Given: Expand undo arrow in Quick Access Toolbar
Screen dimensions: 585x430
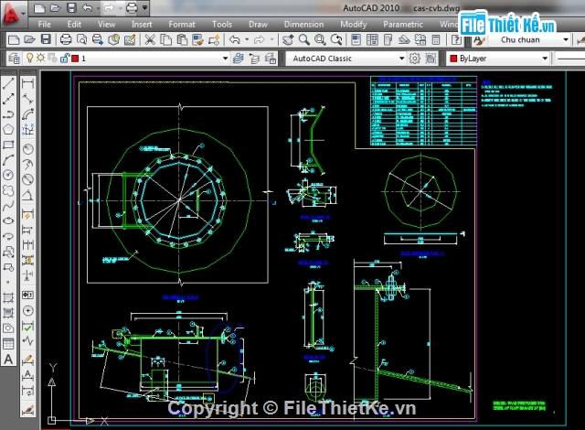Looking at the screenshot, I should pos(98,8).
